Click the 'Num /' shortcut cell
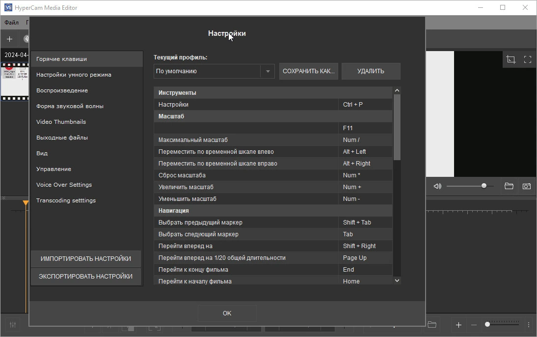 (365, 140)
